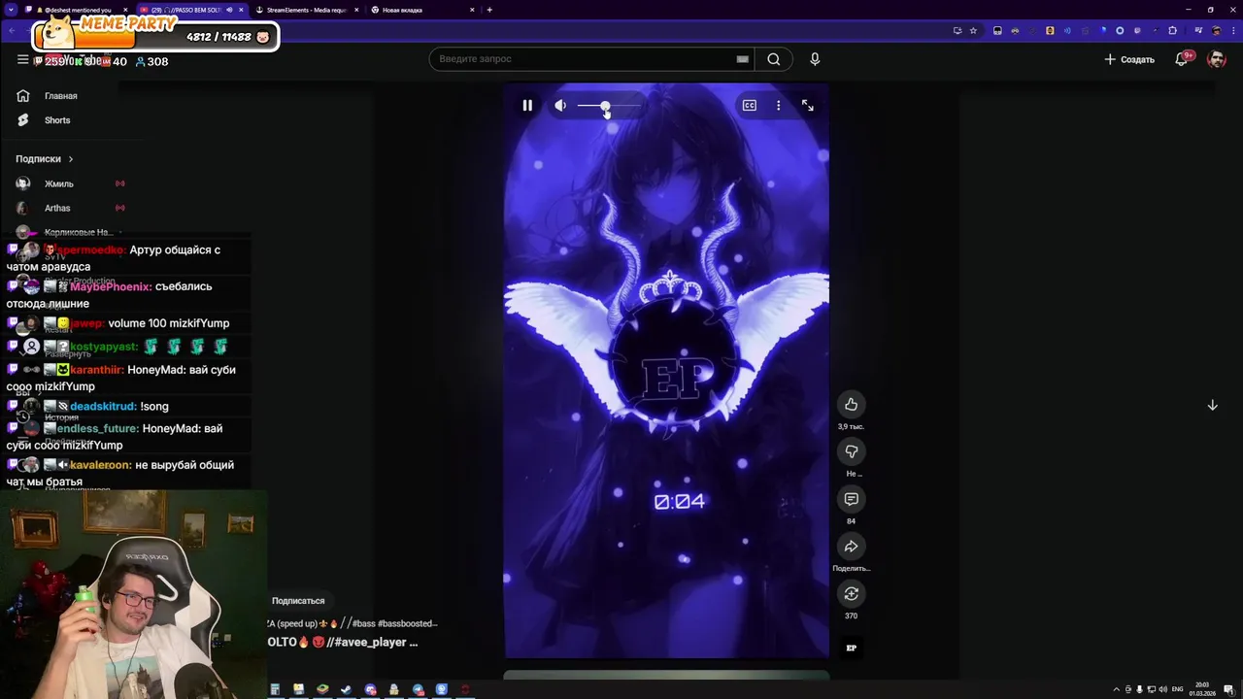1243x699 pixels.
Task: Switch to the '@deshest mentioned you' tab
Action: 78,10
